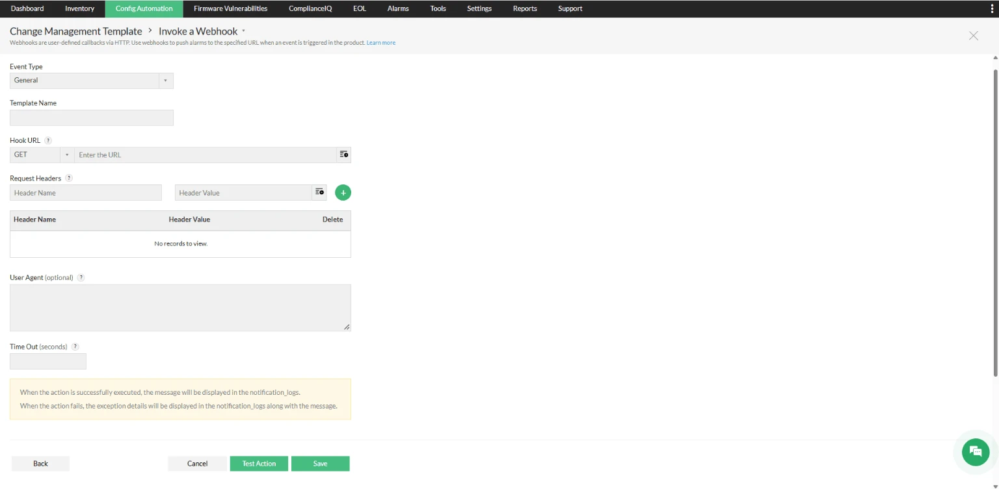
Task: Open the Hook URL macro variables picker icon
Action: 344,155
